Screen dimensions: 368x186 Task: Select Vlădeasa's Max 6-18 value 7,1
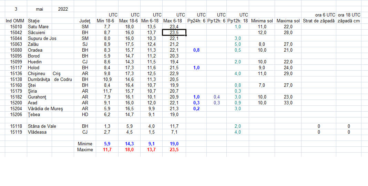pos(174,132)
